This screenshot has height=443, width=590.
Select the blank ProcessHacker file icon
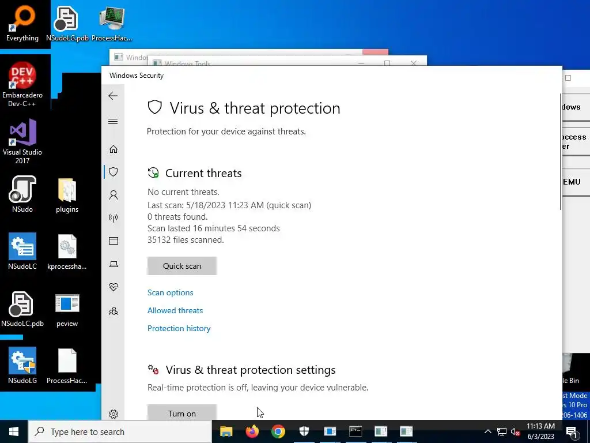coord(67,366)
